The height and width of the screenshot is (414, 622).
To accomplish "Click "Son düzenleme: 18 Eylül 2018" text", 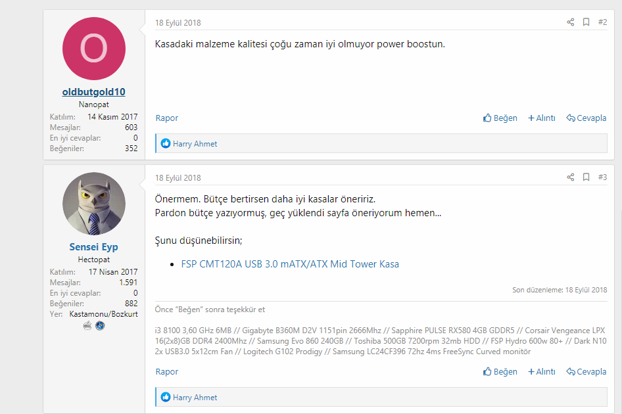I will pyautogui.click(x=560, y=290).
